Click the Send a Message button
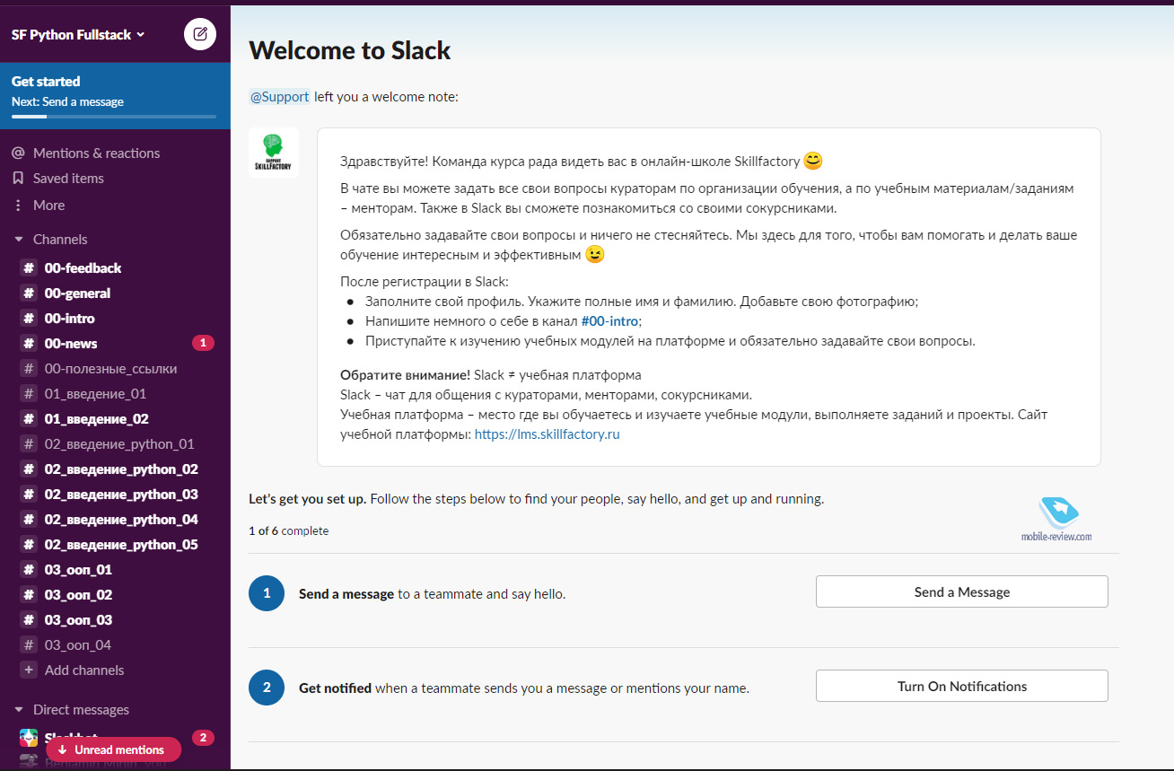Viewport: 1174px width, 771px height. 961,592
